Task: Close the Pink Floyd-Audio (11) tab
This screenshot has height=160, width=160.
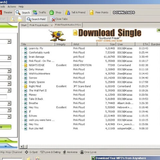Action: (x=80, y=25)
